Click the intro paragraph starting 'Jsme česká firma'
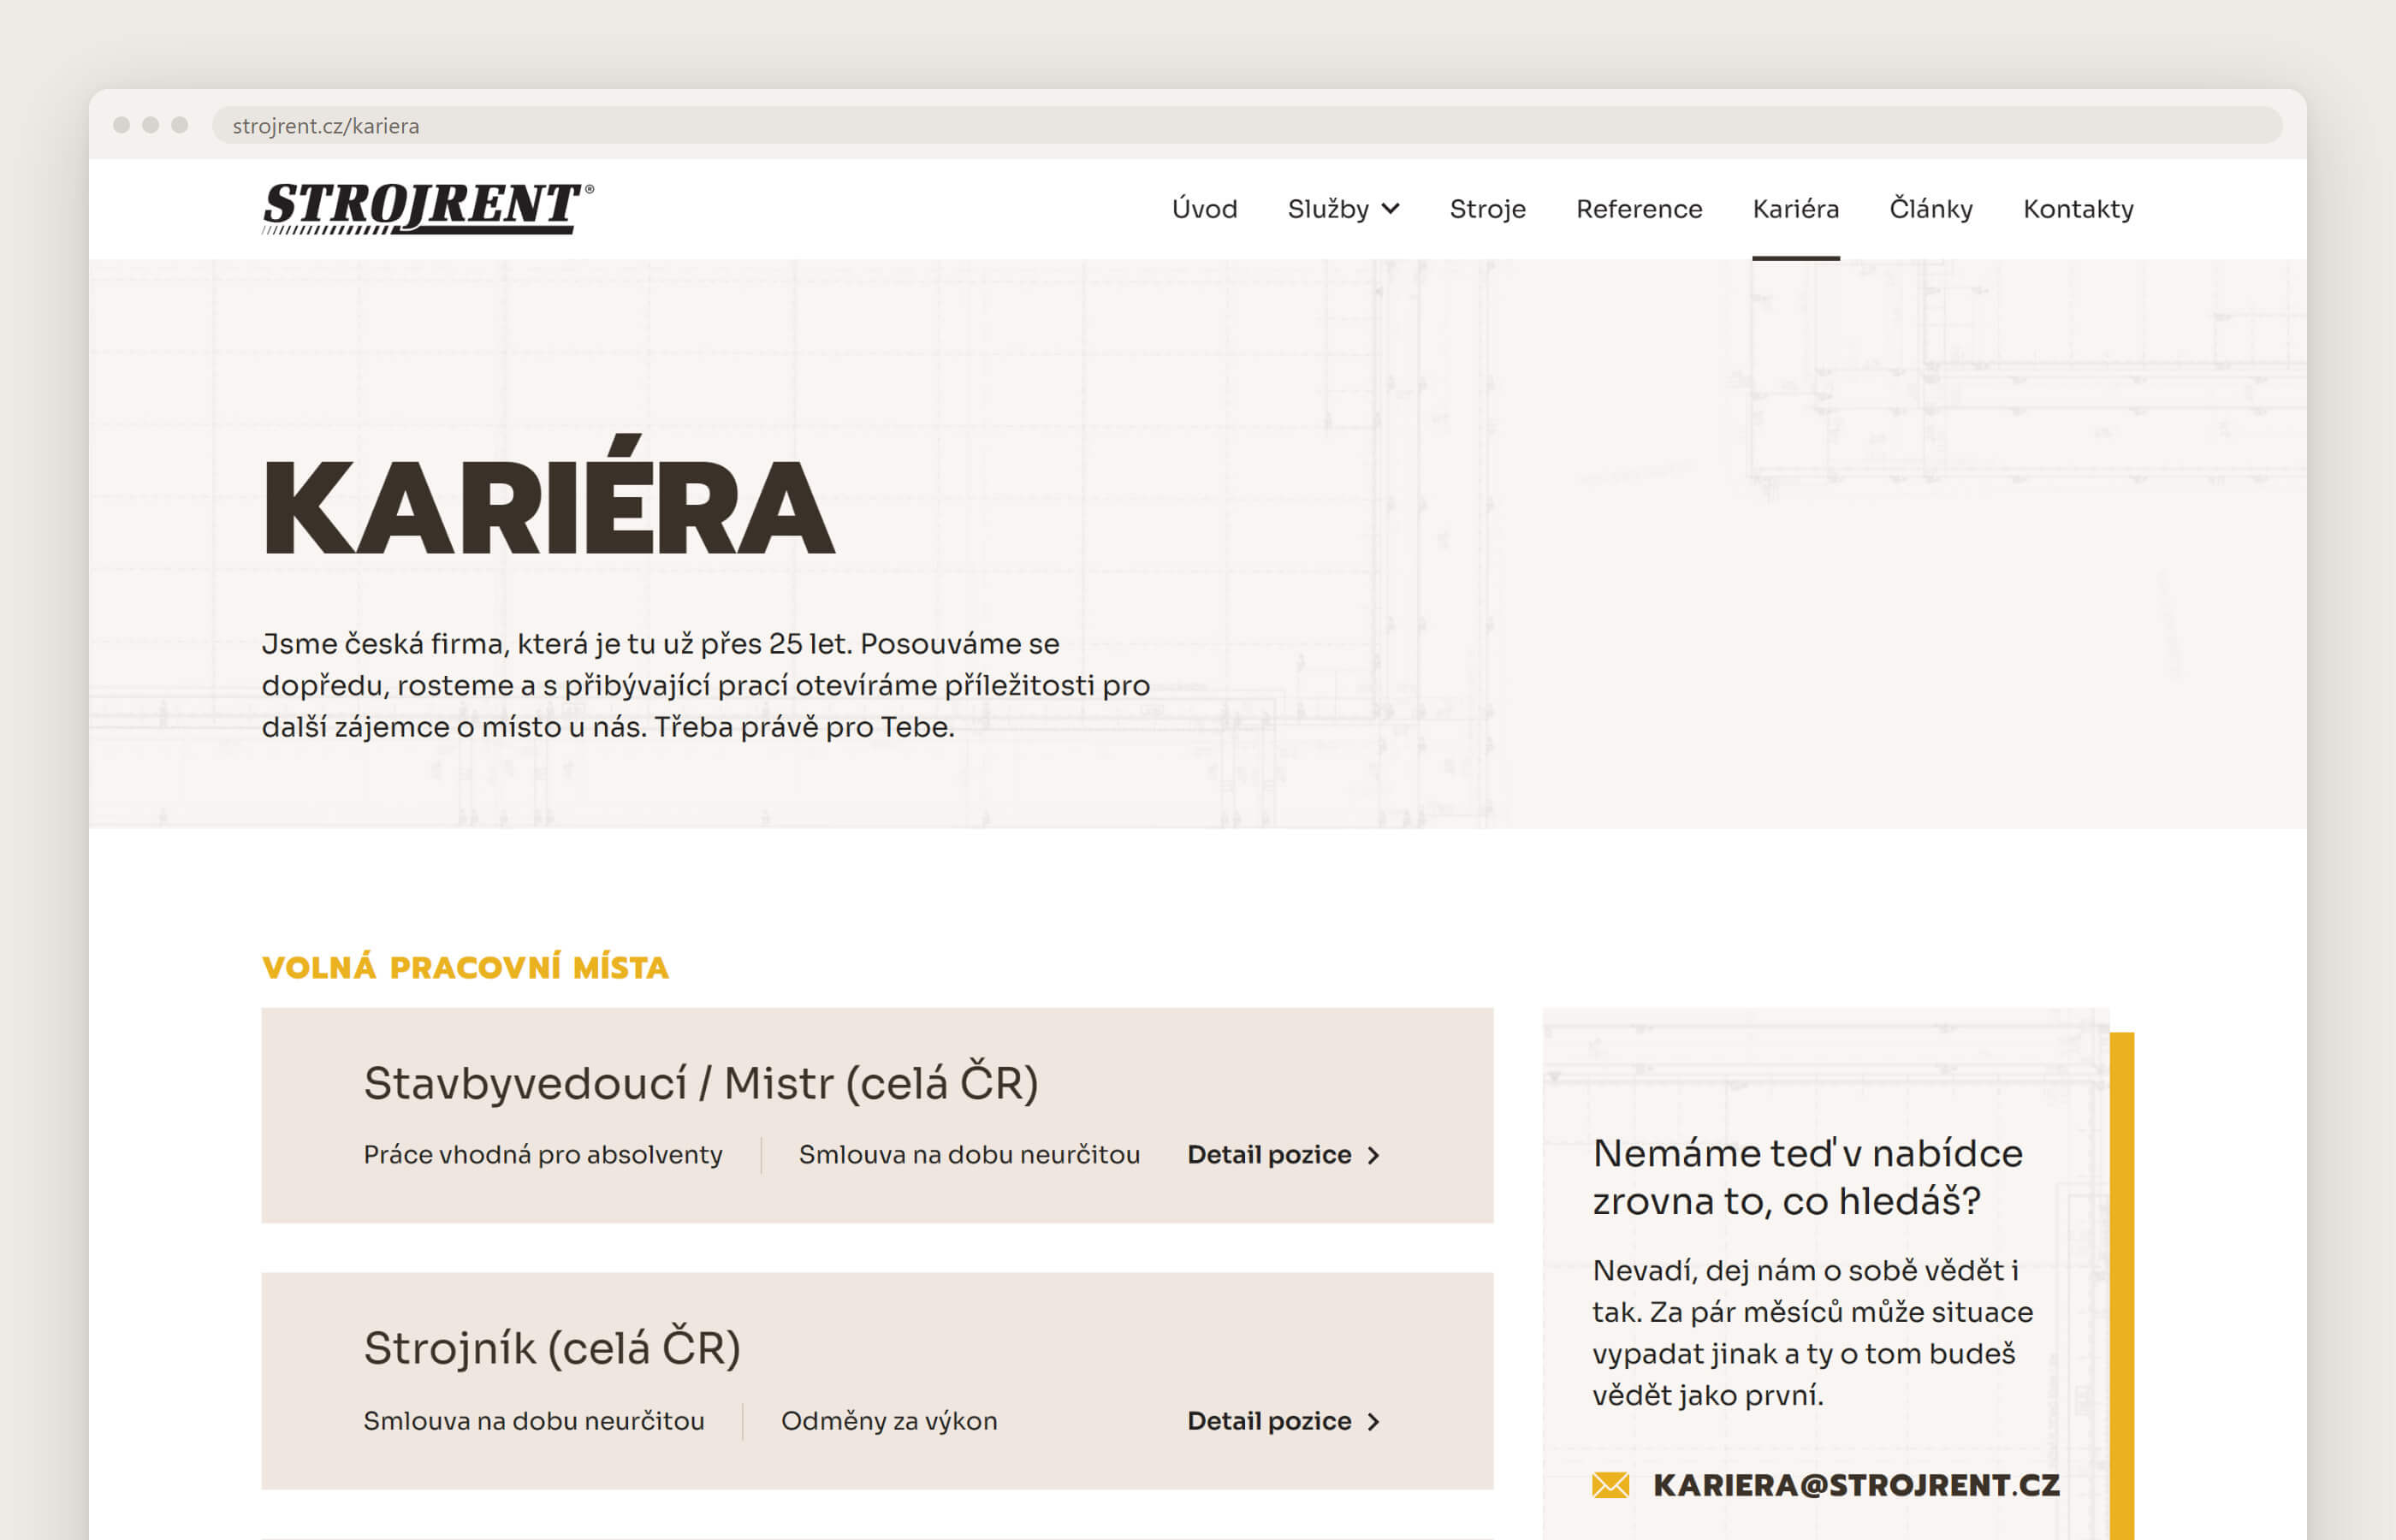The width and height of the screenshot is (2396, 1540). click(x=706, y=685)
